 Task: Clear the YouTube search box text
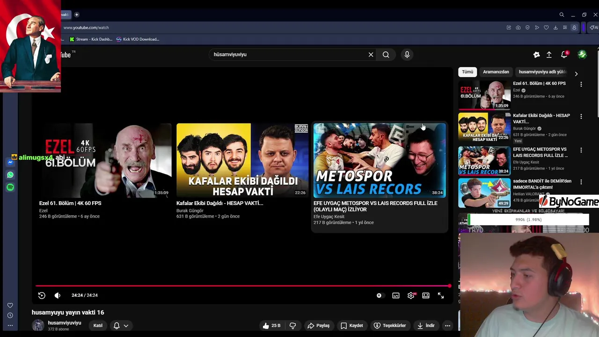point(371,54)
